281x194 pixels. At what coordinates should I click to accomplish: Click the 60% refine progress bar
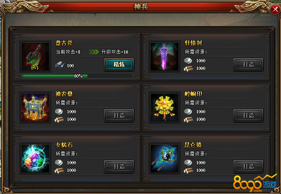point(78,76)
